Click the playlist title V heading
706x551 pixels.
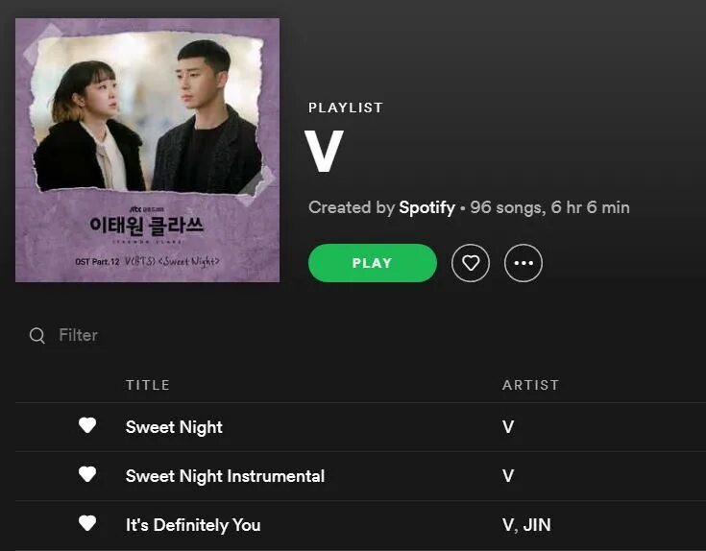click(325, 151)
